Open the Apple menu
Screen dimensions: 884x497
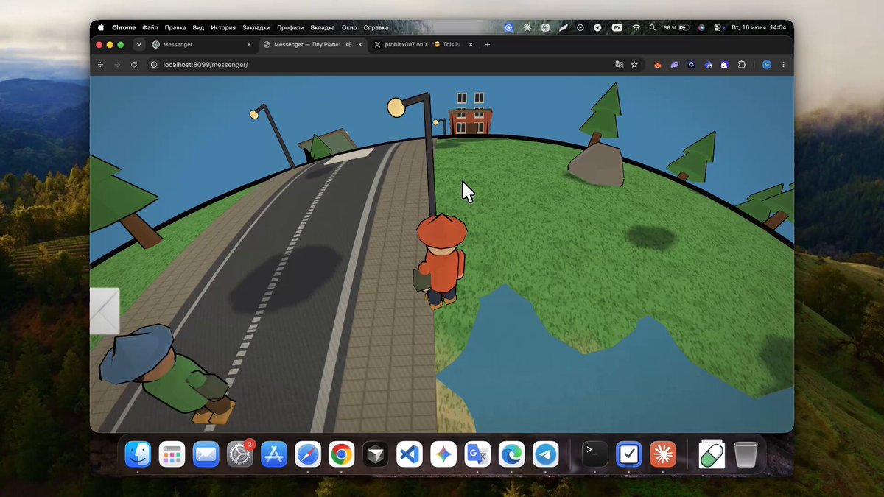100,27
